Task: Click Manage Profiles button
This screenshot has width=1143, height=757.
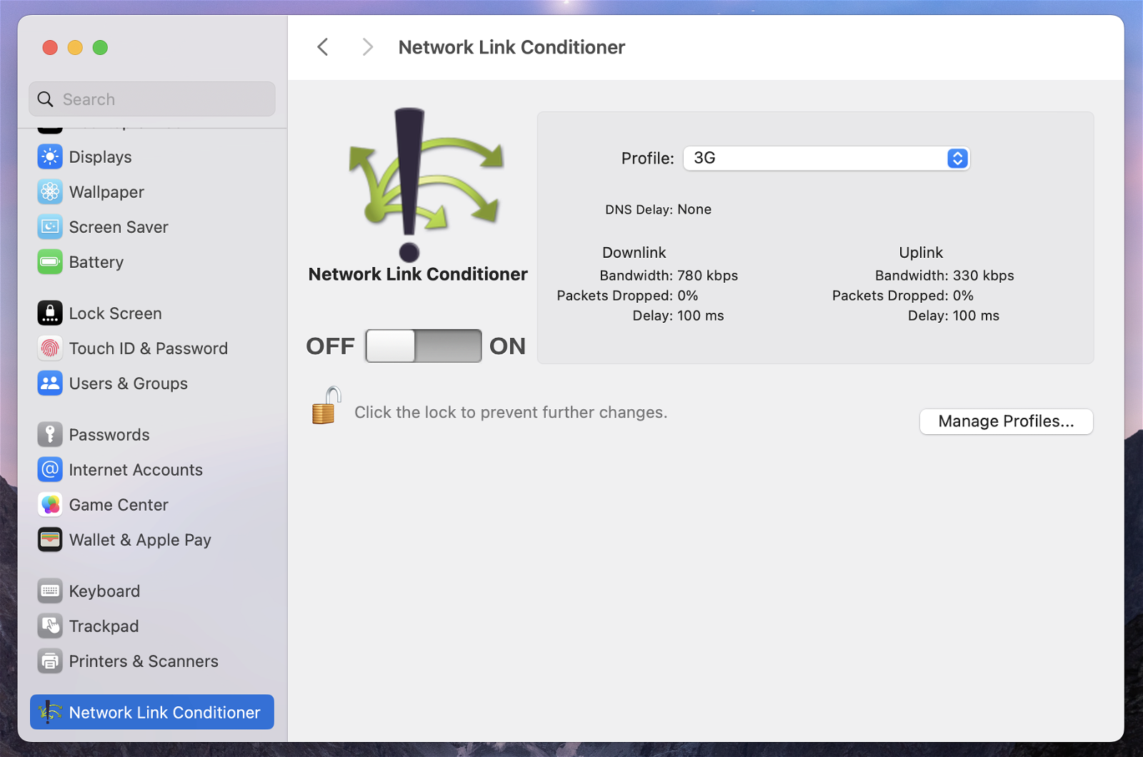Action: [x=1006, y=421]
